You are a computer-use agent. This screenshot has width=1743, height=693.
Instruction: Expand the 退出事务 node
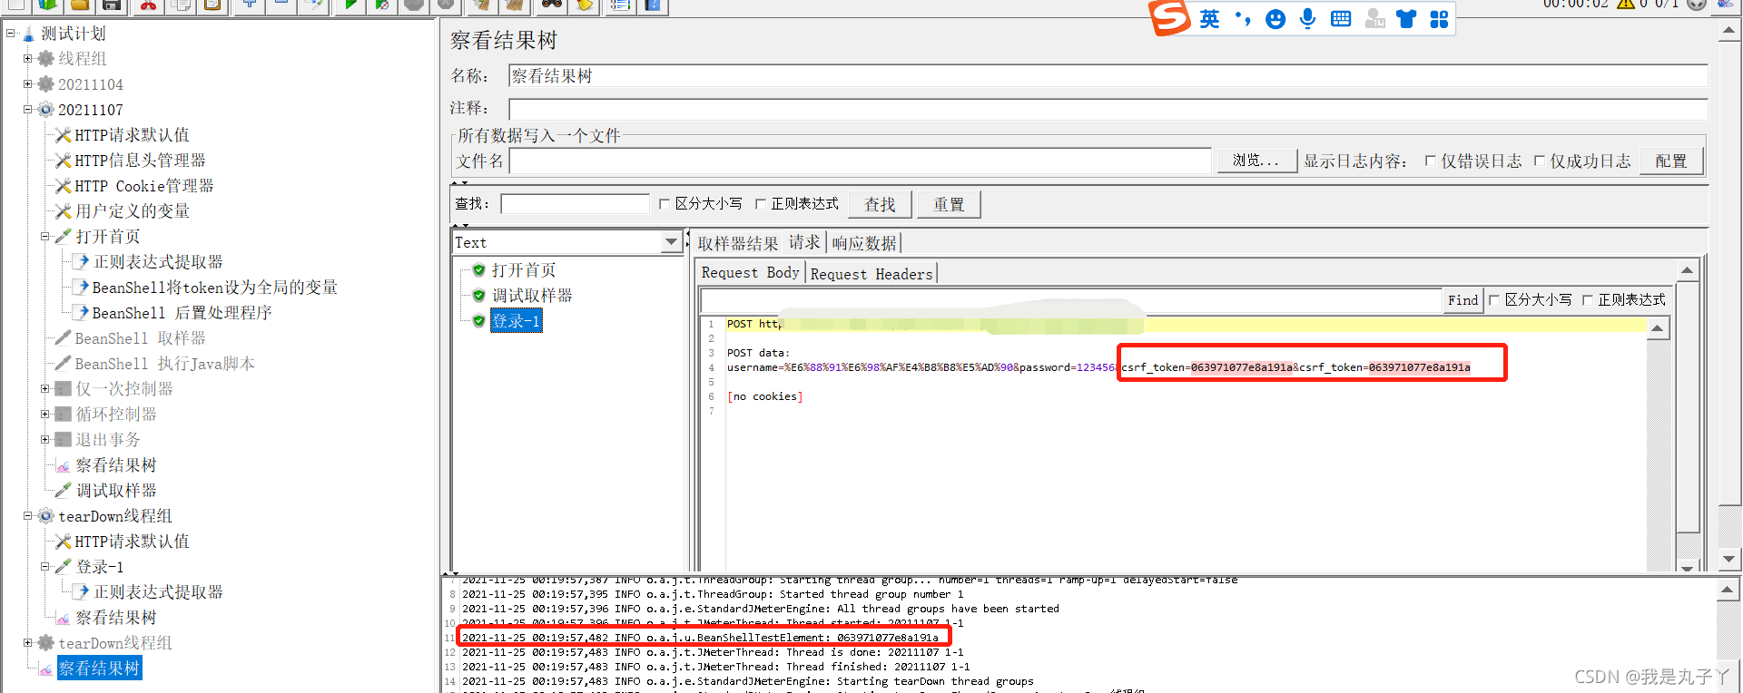pos(44,440)
